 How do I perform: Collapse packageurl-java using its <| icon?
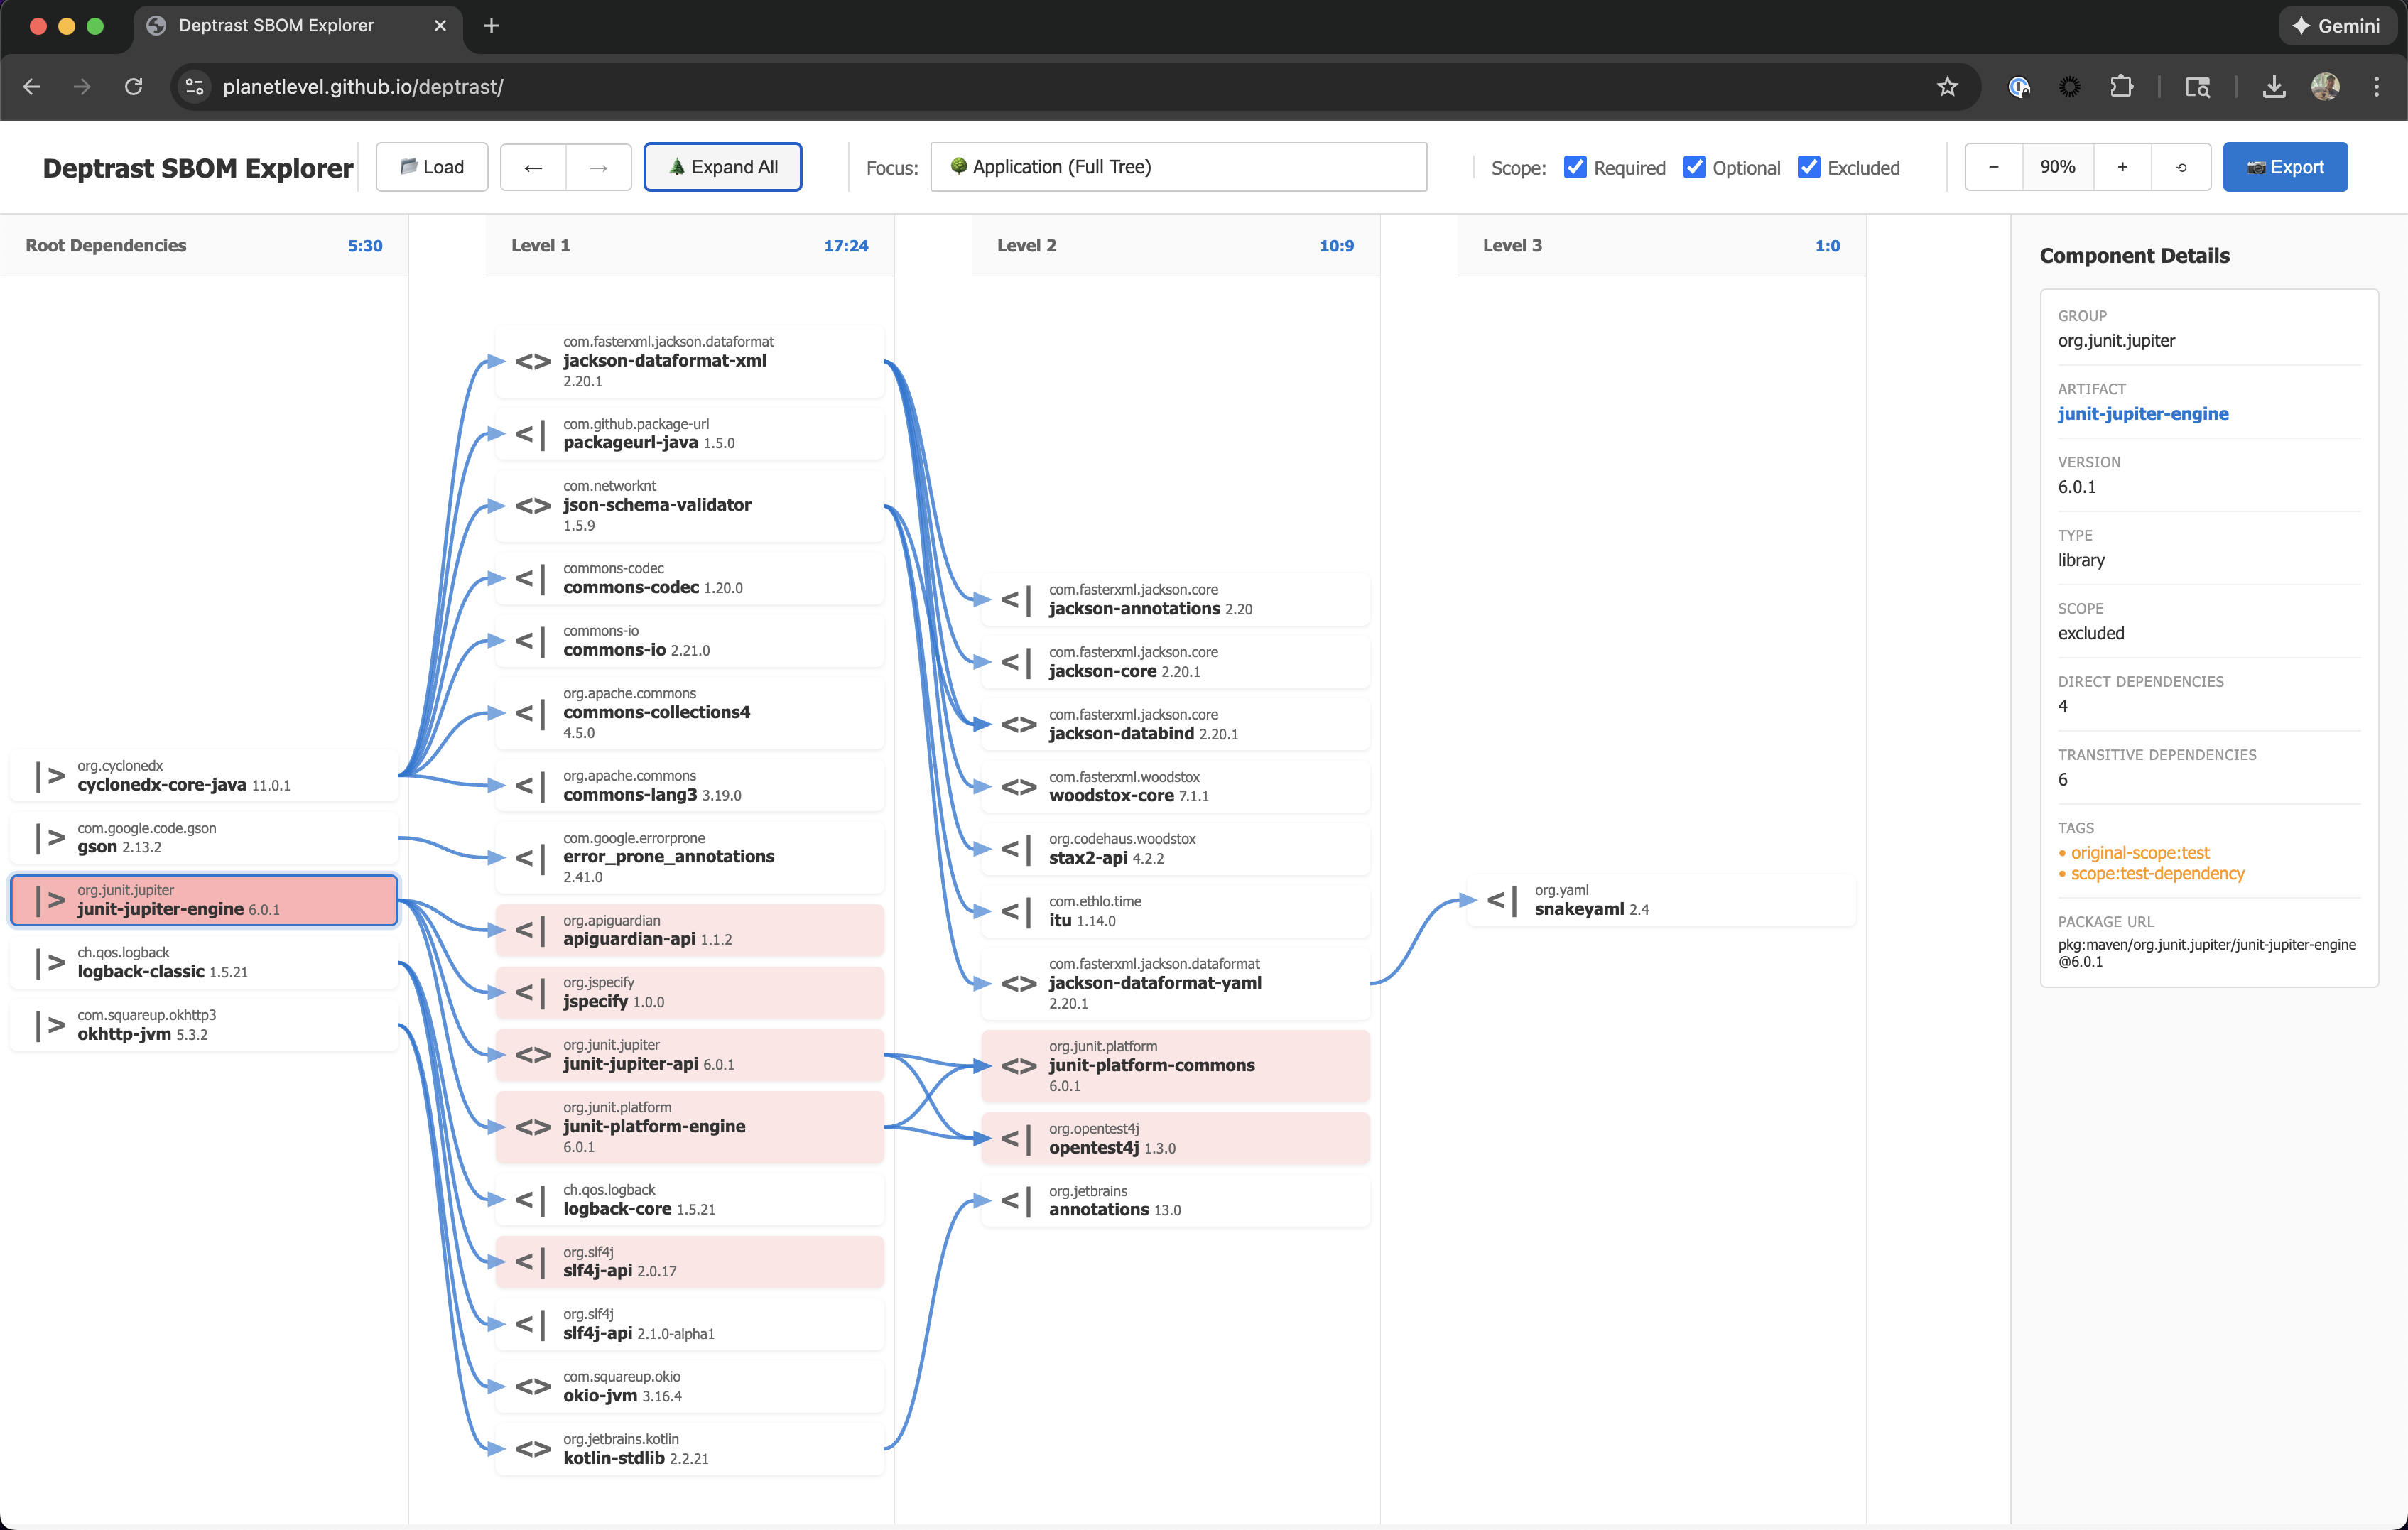pyautogui.click(x=528, y=434)
